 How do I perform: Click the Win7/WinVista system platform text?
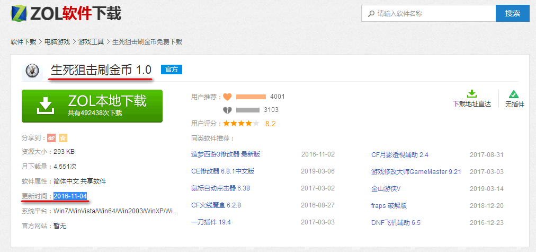tap(116, 211)
